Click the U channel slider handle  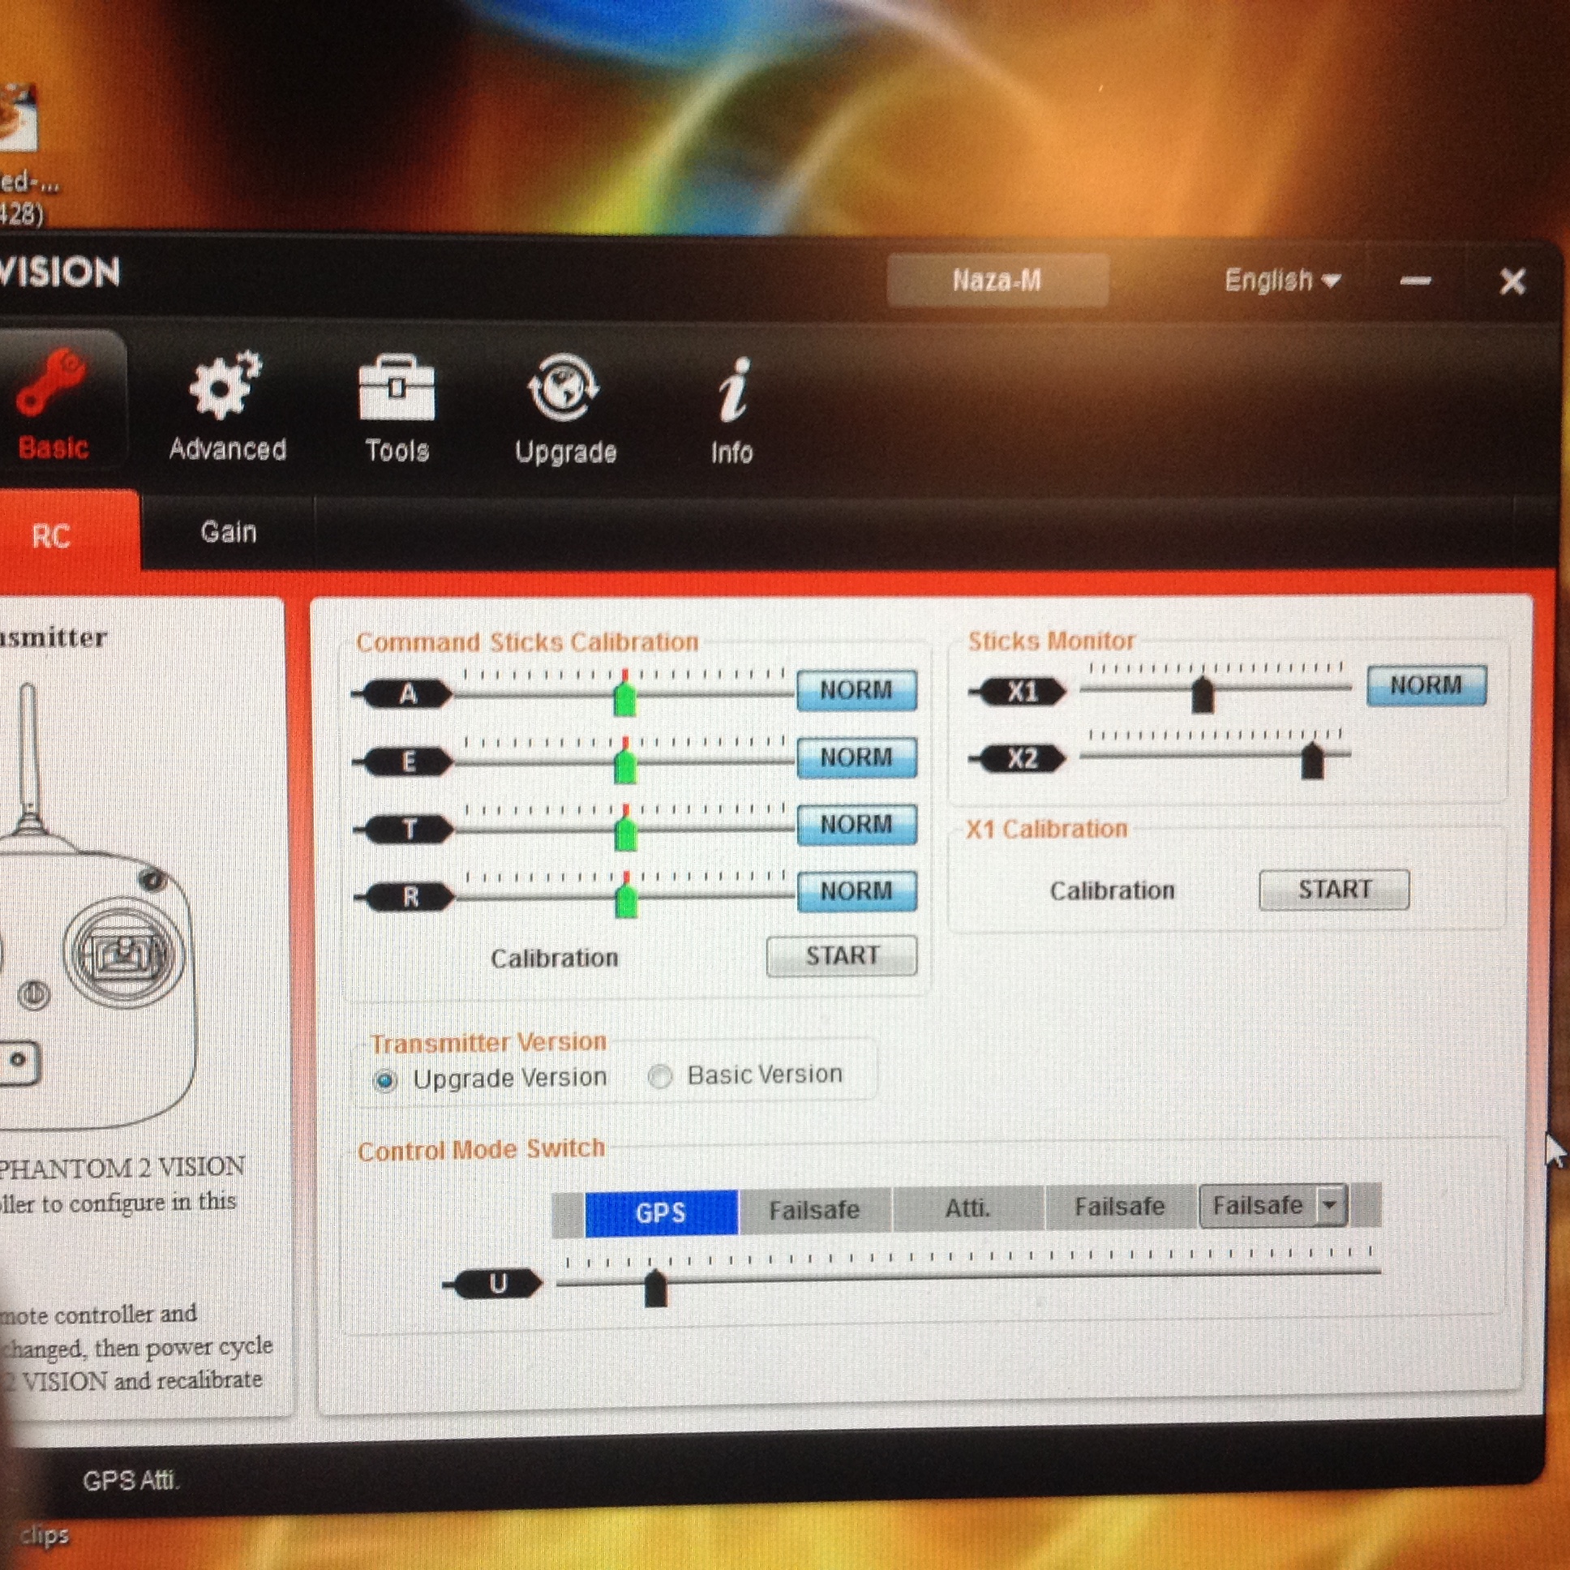[x=655, y=1288]
